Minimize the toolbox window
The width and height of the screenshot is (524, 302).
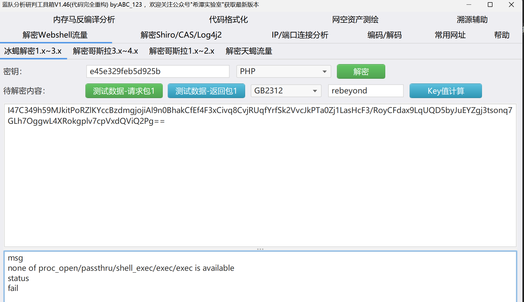pyautogui.click(x=469, y=5)
